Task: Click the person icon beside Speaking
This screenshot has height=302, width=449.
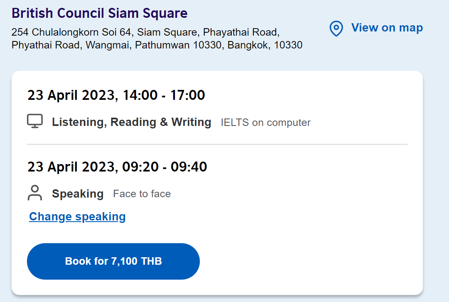Action: (35, 193)
